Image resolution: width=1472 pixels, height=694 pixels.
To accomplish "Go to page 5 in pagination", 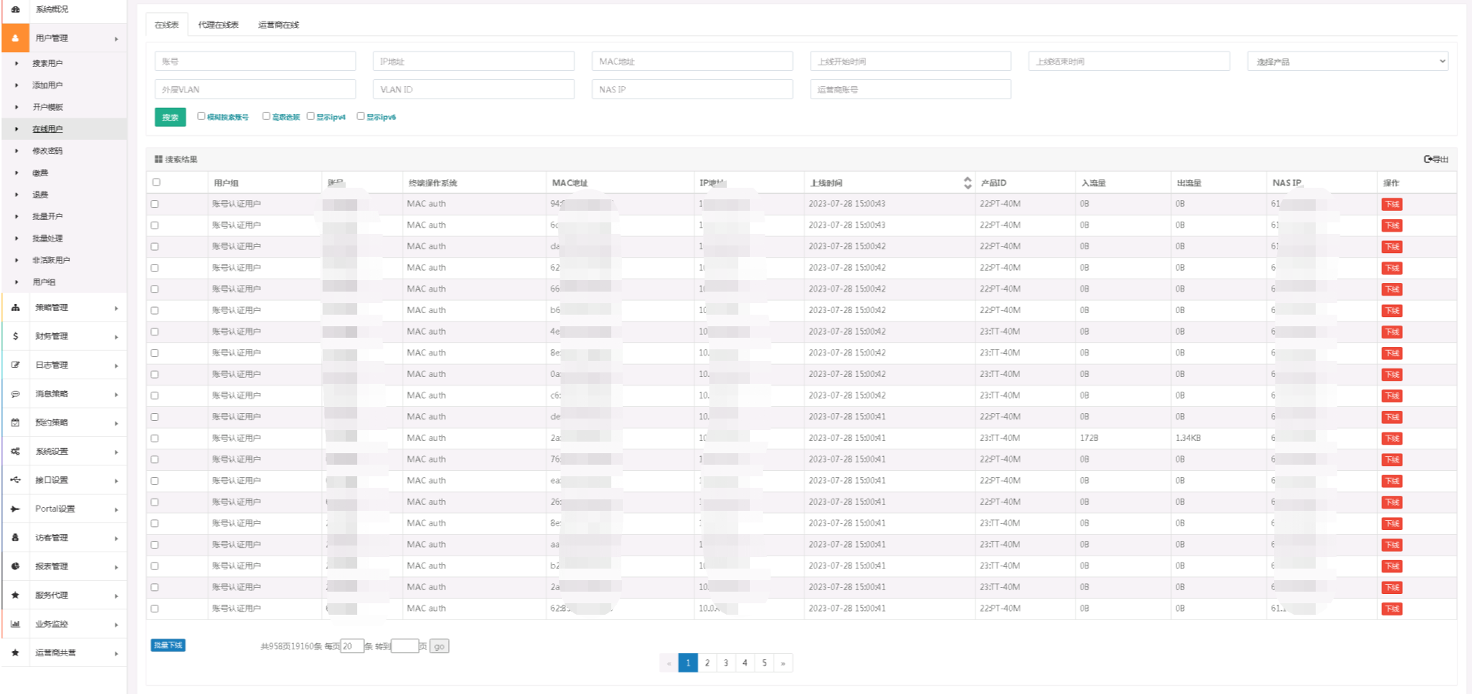I will coord(764,662).
